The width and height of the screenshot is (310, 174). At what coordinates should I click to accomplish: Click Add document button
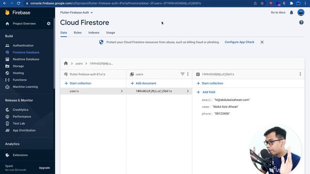coord(143,83)
